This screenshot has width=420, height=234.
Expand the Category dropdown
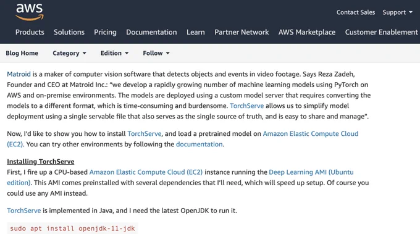pyautogui.click(x=69, y=53)
